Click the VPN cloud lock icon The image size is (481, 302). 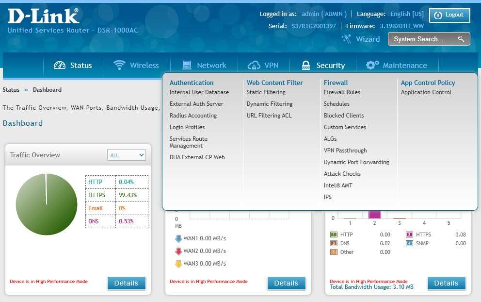coord(254,65)
